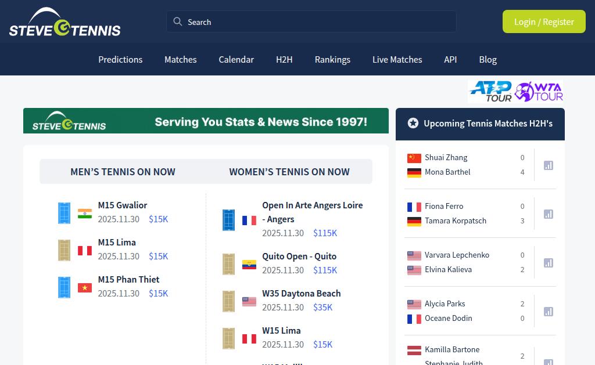The height and width of the screenshot is (365, 595).
Task: Open the M15 Phan Thiet tournament link
Action: point(128,279)
